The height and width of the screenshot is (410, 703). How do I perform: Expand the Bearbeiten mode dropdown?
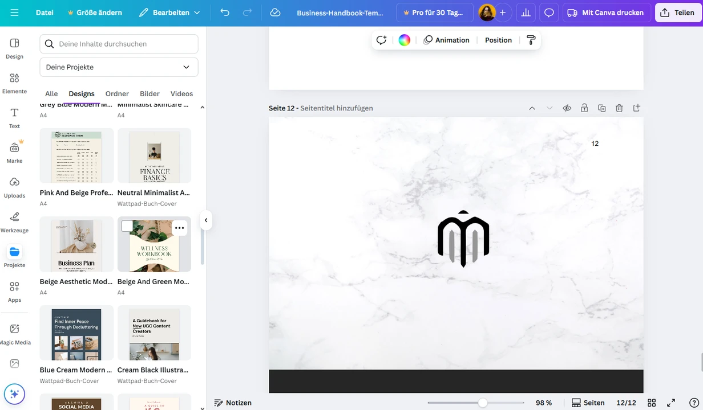click(170, 13)
